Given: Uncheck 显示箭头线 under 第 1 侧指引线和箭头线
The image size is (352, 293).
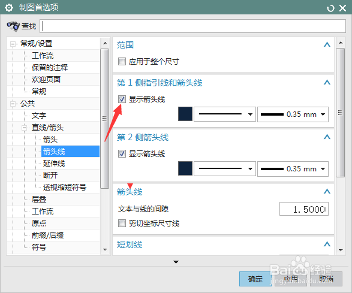Looking at the screenshot, I should tap(122, 99).
